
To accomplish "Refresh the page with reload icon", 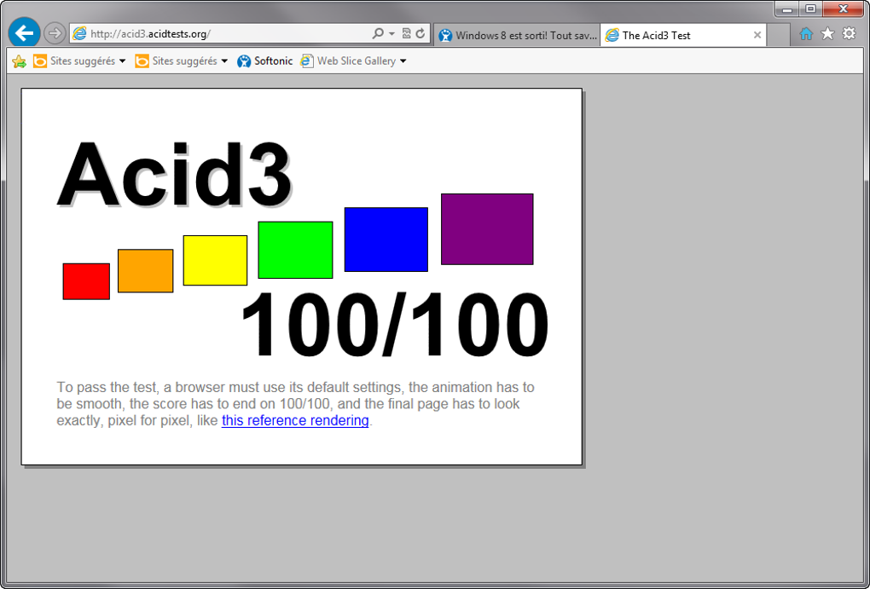I will click(420, 34).
